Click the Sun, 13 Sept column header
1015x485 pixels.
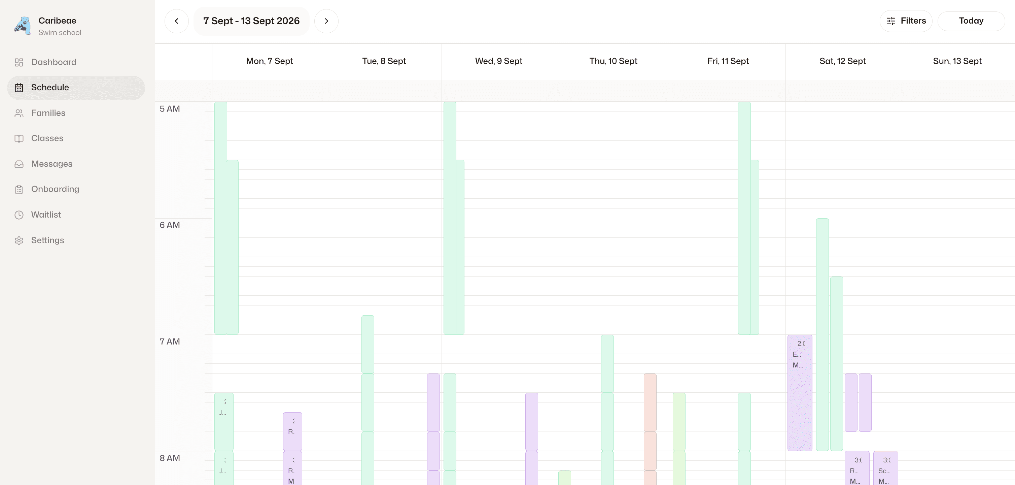(957, 61)
